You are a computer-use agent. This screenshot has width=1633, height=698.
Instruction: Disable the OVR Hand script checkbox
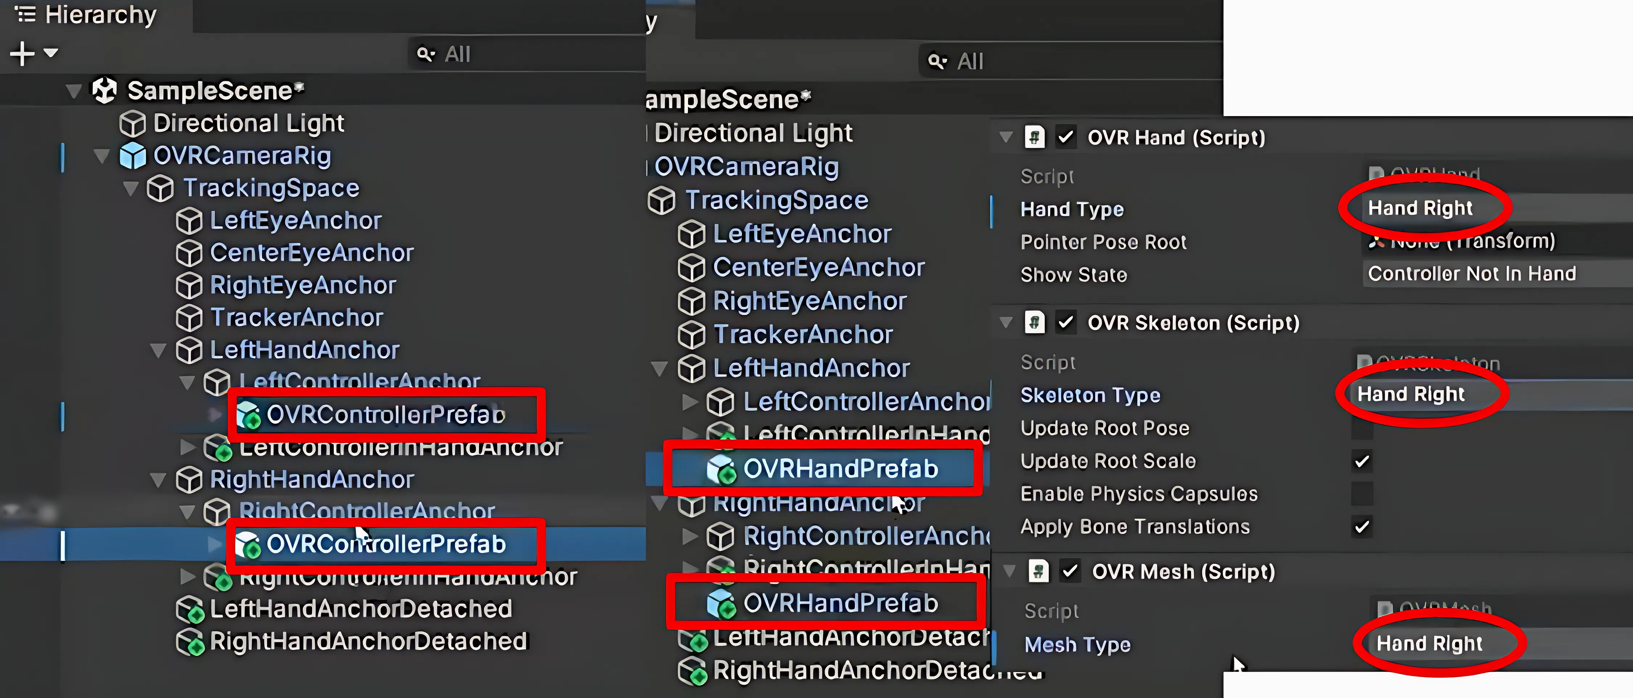[1066, 137]
